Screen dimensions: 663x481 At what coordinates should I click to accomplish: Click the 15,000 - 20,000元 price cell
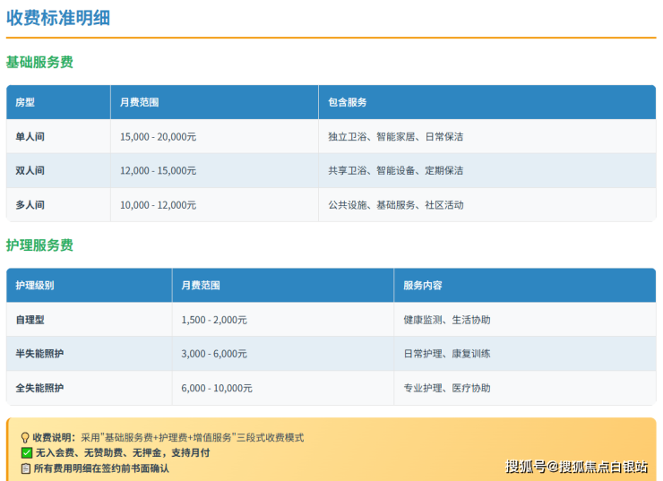(158, 137)
